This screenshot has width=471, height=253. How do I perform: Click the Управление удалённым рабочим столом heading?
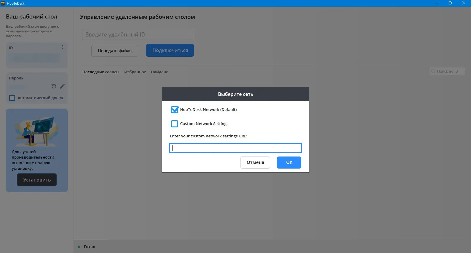[137, 17]
